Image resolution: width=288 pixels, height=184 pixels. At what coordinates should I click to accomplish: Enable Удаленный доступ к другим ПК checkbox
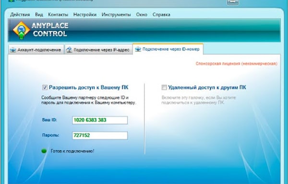coord(164,87)
